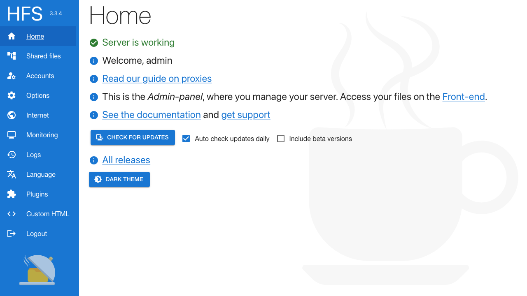The image size is (527, 296).
Task: Open the Accounts page
Action: coord(38,76)
